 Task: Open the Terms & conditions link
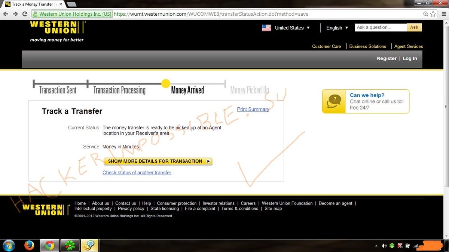click(240, 209)
